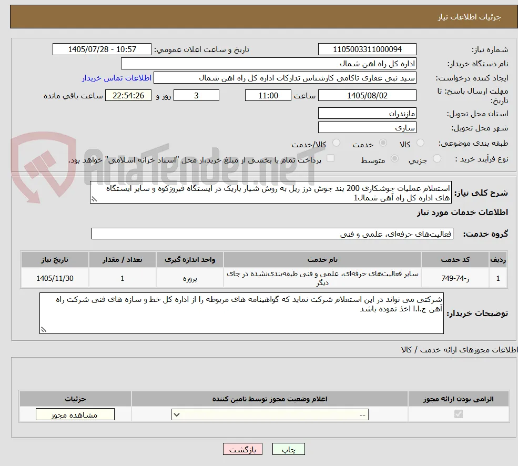
Task: Select the متوسط purchase type radio
Action: click(x=394, y=159)
